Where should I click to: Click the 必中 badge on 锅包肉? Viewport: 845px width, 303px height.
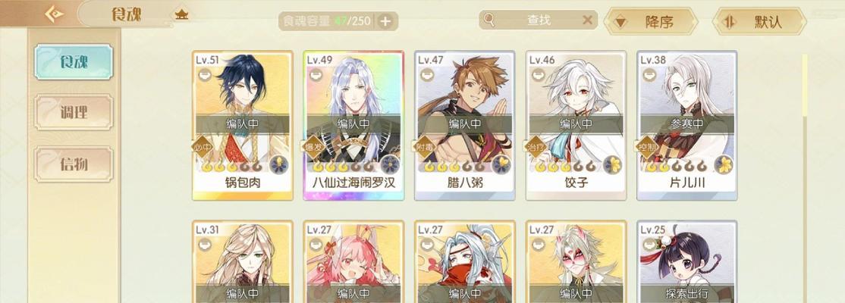(x=203, y=147)
